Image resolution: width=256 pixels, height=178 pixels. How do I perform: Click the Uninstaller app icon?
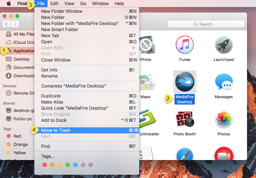[148, 119]
